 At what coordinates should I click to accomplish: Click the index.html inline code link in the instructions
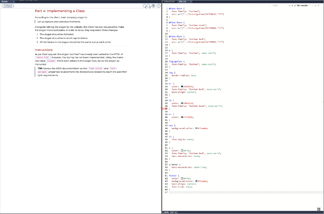[43, 58]
